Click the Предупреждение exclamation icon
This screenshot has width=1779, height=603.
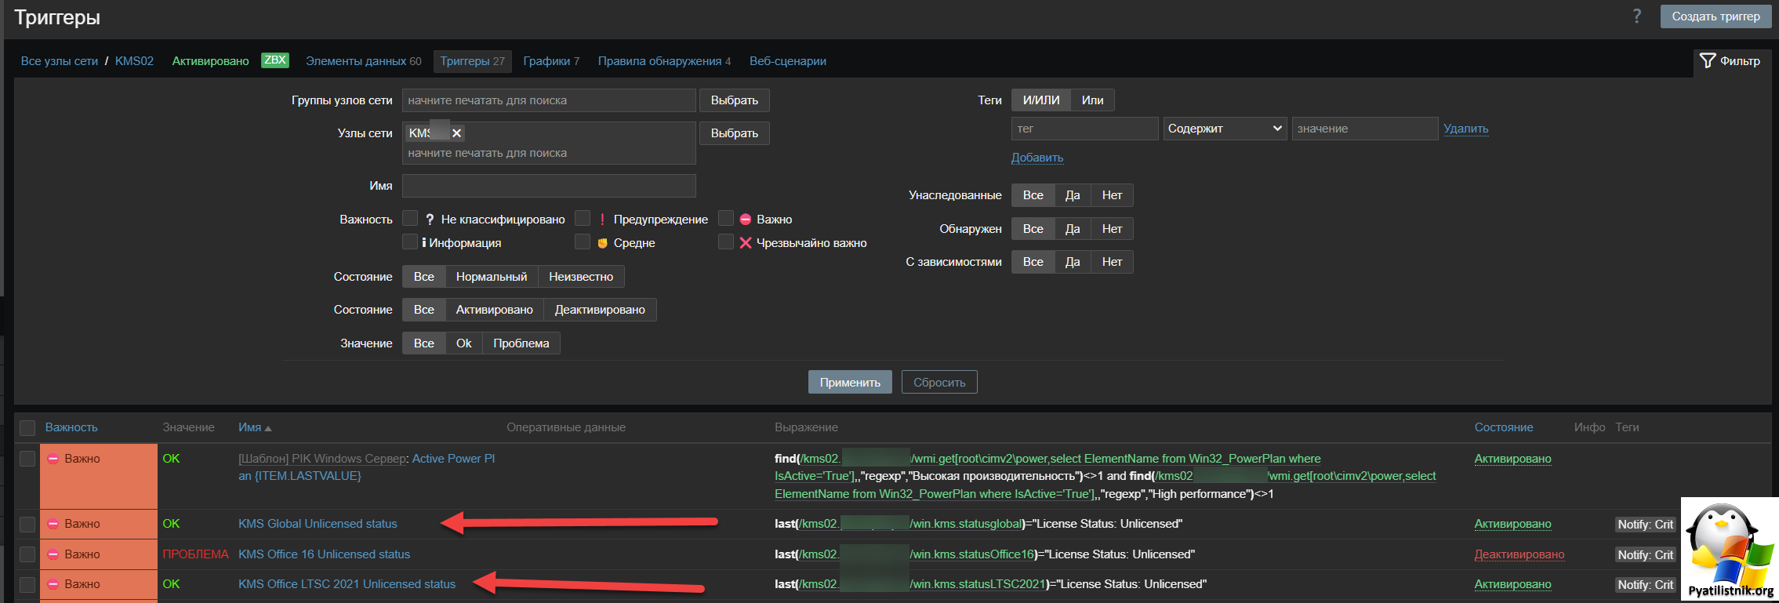pos(602,220)
